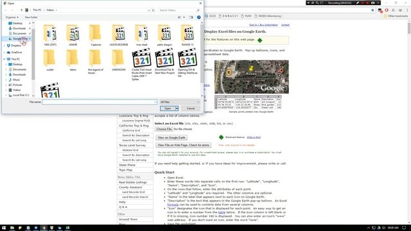Click the What is this? link
Screen dimensions: 411x231
click(254, 137)
